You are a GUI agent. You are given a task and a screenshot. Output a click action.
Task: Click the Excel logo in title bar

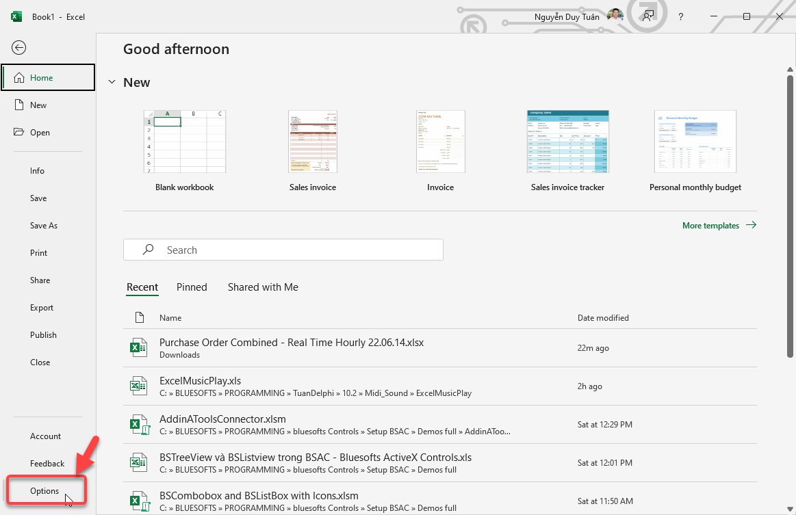point(16,16)
